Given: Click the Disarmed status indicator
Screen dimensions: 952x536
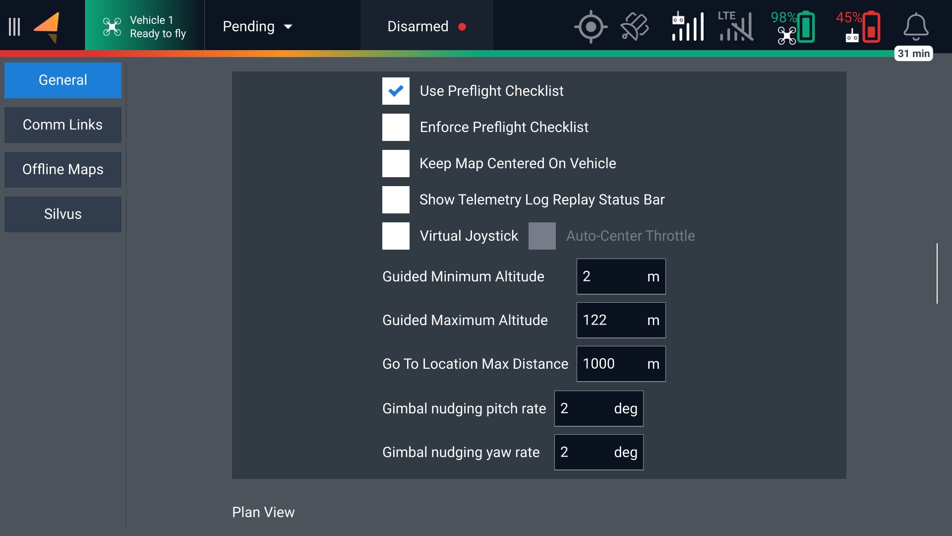Looking at the screenshot, I should tap(426, 27).
